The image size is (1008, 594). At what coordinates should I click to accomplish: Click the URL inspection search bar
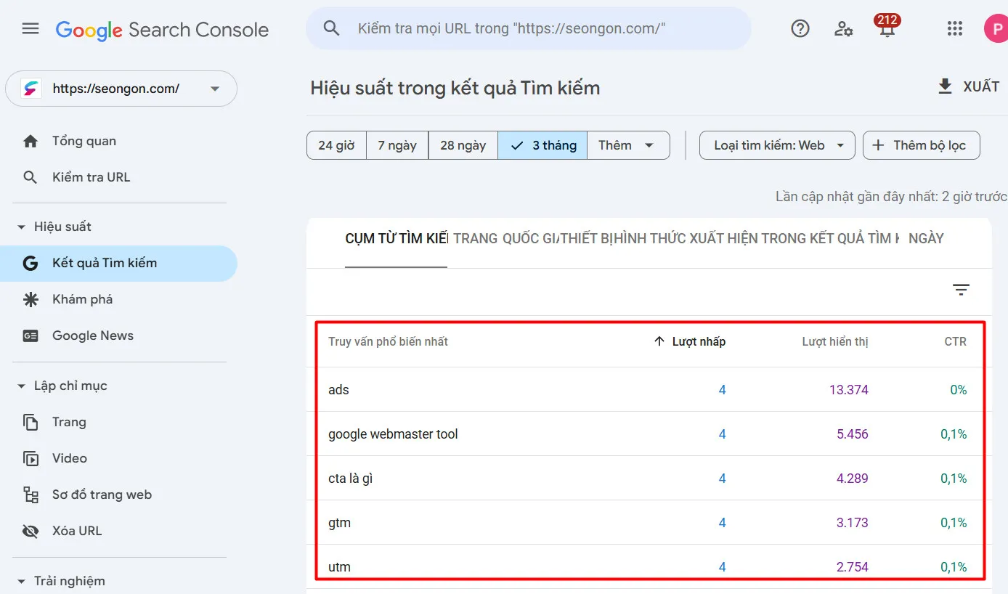tap(528, 28)
